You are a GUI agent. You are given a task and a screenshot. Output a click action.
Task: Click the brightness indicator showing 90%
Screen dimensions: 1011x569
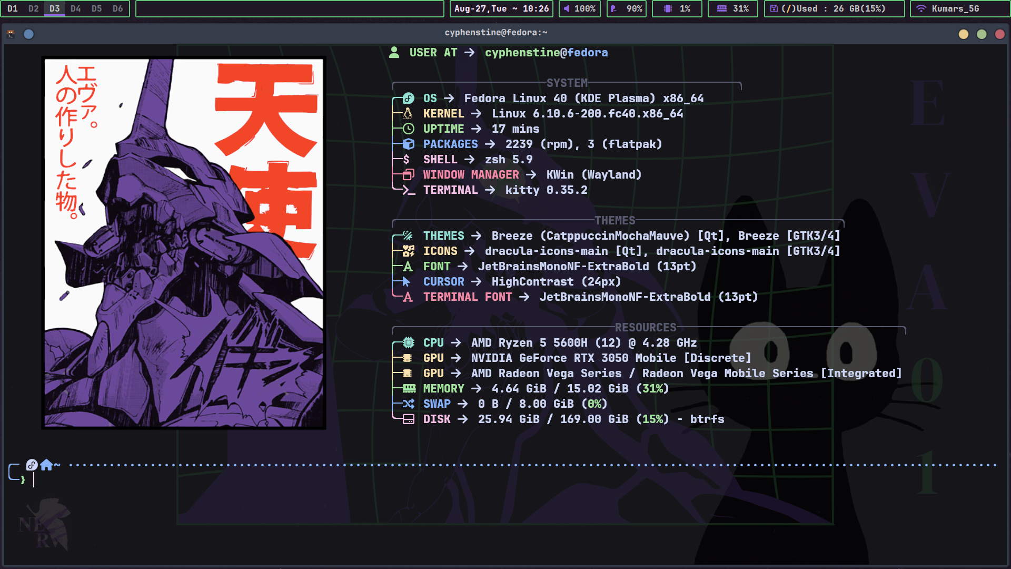626,8
